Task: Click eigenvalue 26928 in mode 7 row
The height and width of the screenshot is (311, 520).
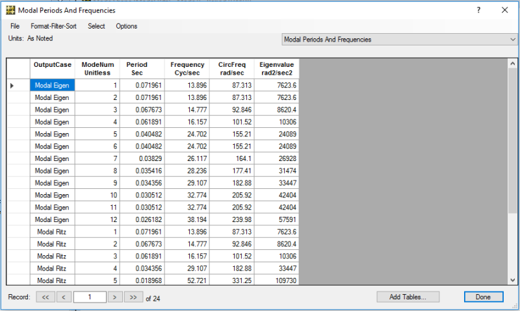Action: pyautogui.click(x=277, y=158)
